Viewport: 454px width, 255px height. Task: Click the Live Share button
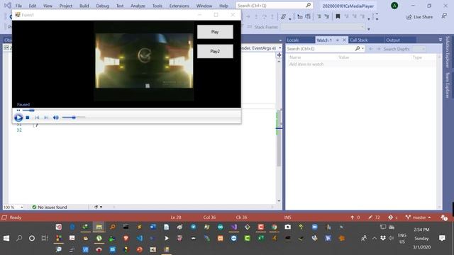point(419,17)
